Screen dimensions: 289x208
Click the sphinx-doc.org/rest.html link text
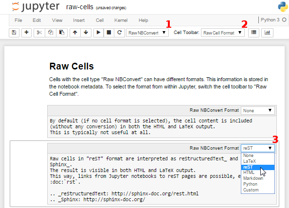[155, 193]
